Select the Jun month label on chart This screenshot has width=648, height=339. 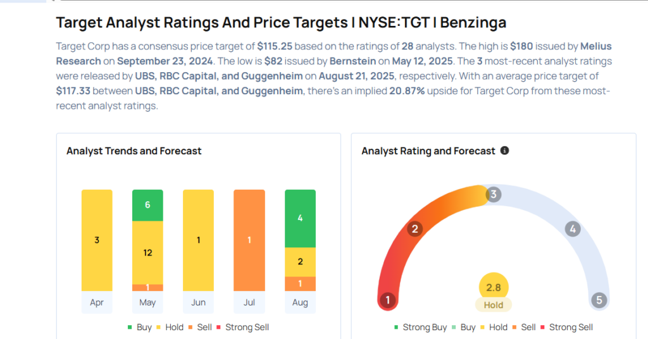(198, 302)
